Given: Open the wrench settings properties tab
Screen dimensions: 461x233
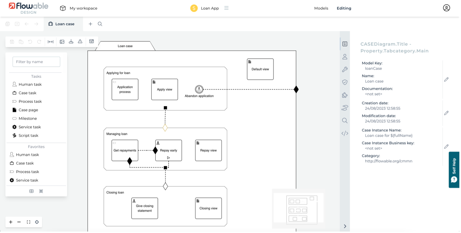Looking at the screenshot, I should (x=345, y=69).
